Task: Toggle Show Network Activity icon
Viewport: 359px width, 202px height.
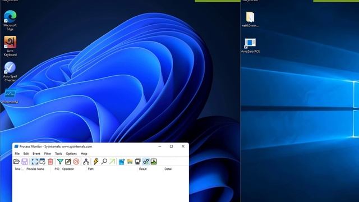Action: pos(137,162)
